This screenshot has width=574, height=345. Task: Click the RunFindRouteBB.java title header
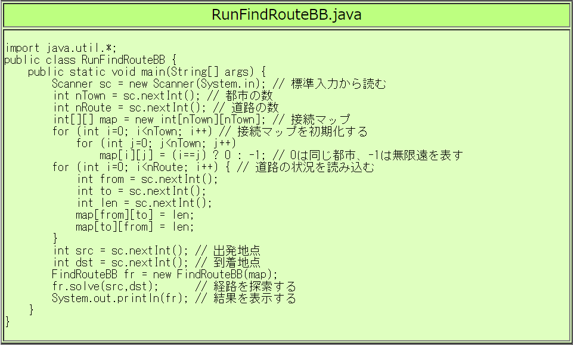tap(286, 15)
